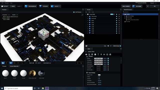Click the first light bulb icon in Edit panel
The image size is (160, 90).
pyautogui.click(x=98, y=54)
